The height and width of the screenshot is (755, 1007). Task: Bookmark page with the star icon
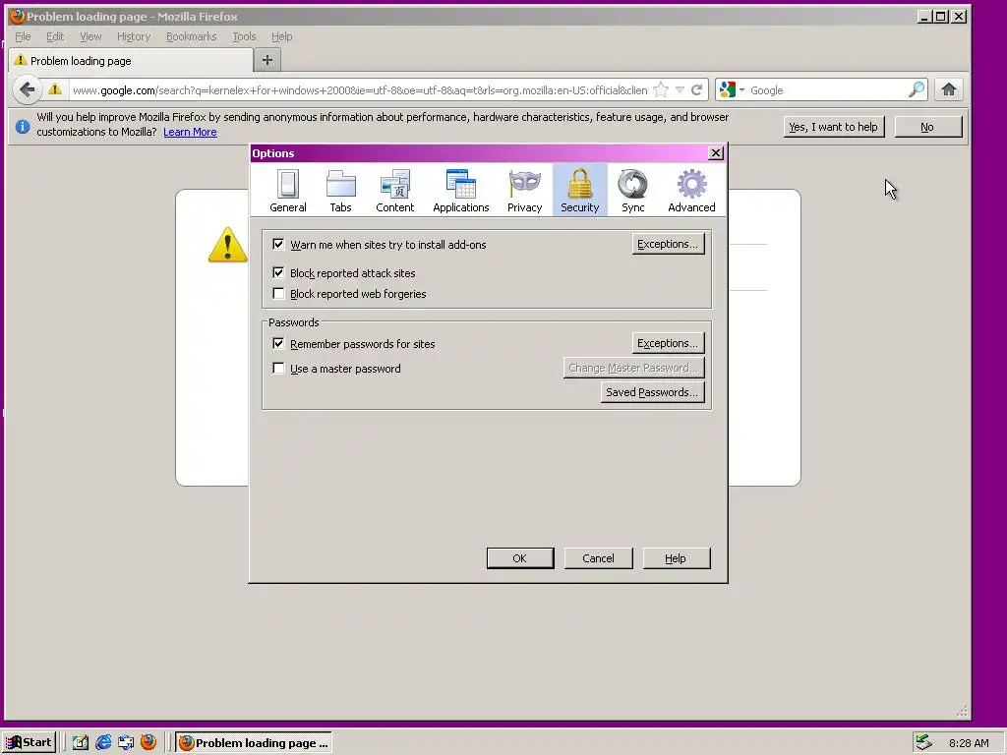[661, 89]
